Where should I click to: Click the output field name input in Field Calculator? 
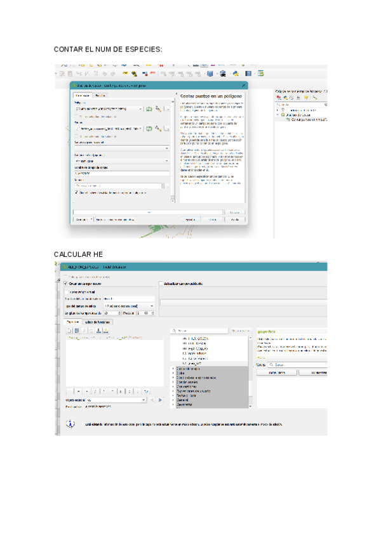pos(129,299)
